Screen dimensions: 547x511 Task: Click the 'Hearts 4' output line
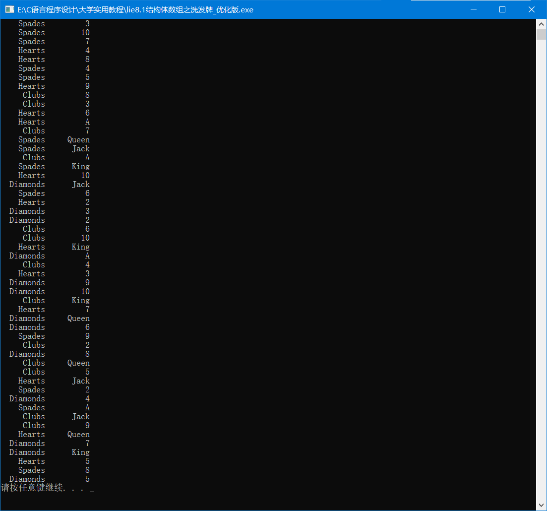click(x=54, y=50)
